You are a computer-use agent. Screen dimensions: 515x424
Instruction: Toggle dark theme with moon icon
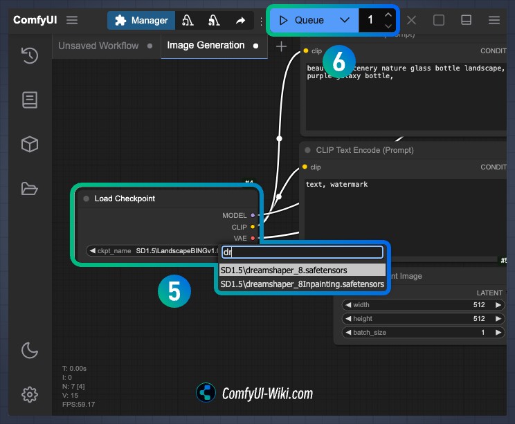(x=30, y=350)
